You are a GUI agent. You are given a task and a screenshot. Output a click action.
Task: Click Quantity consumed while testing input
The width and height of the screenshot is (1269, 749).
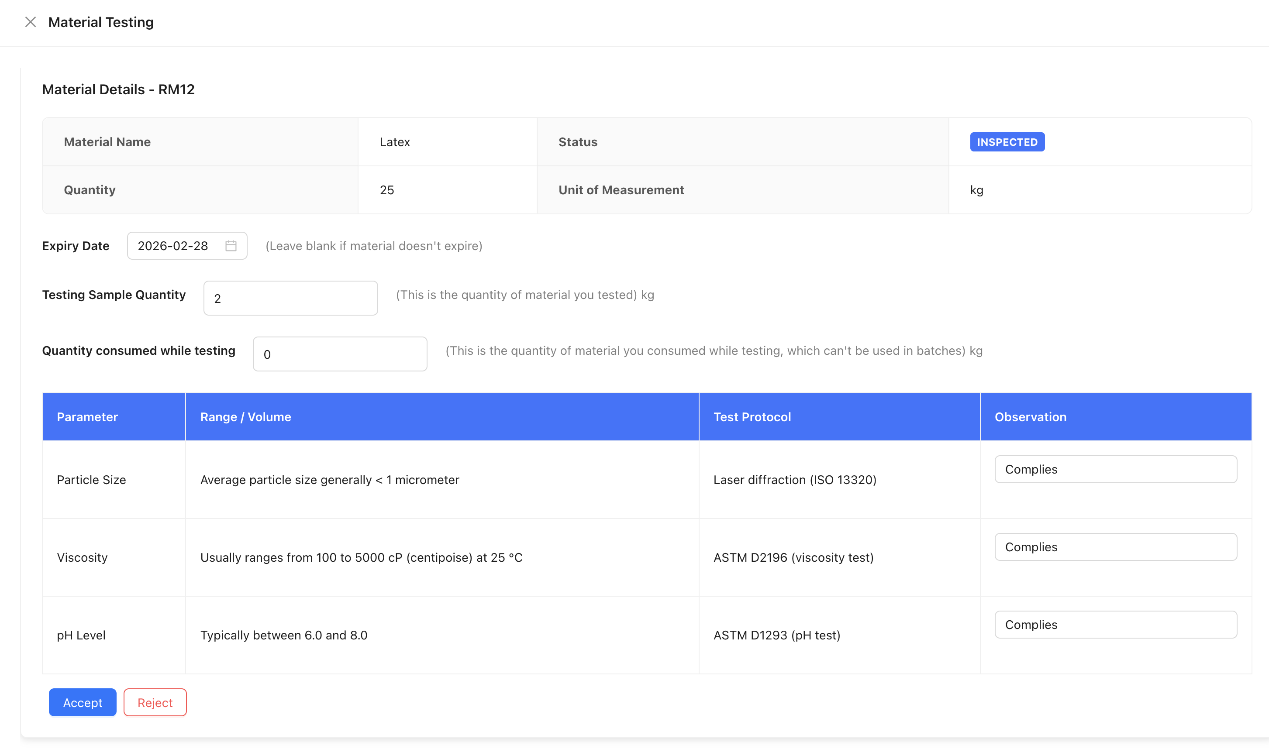click(340, 354)
